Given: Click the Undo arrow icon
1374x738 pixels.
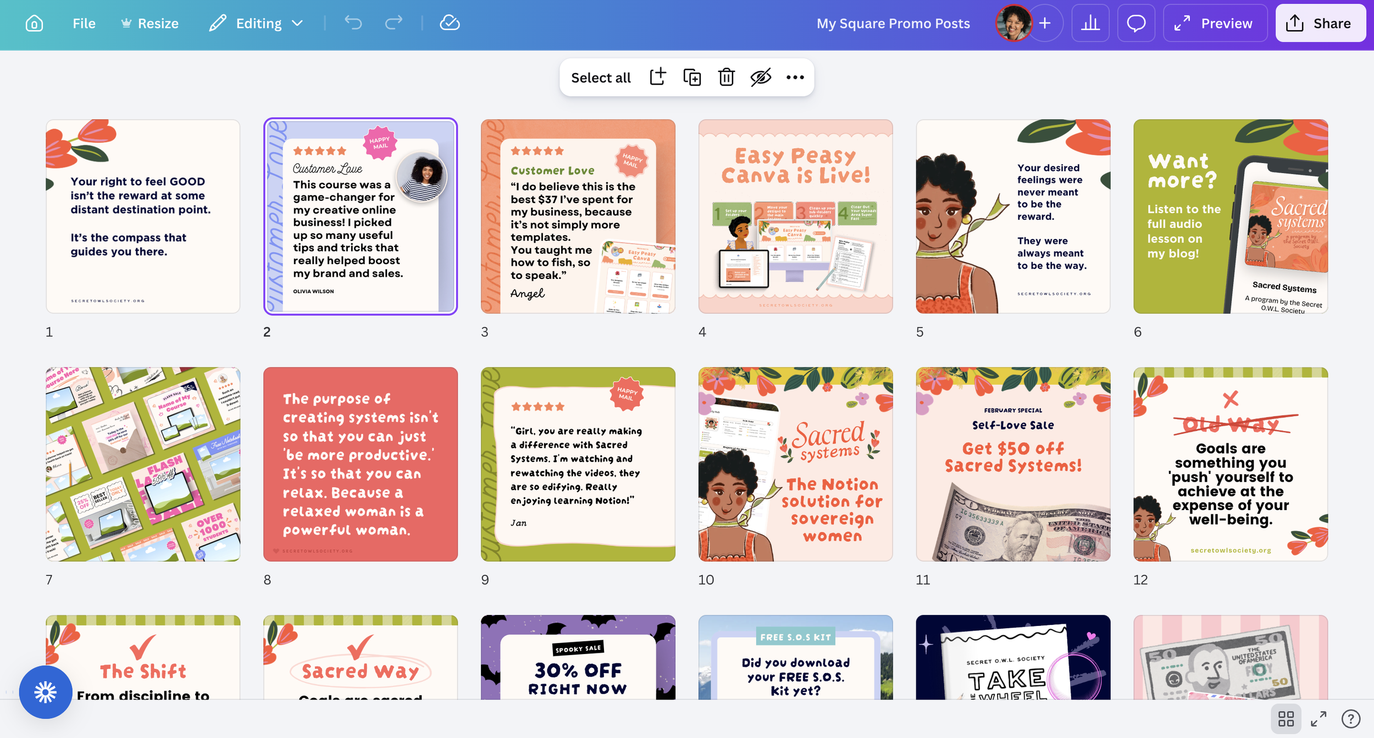Looking at the screenshot, I should 353,23.
